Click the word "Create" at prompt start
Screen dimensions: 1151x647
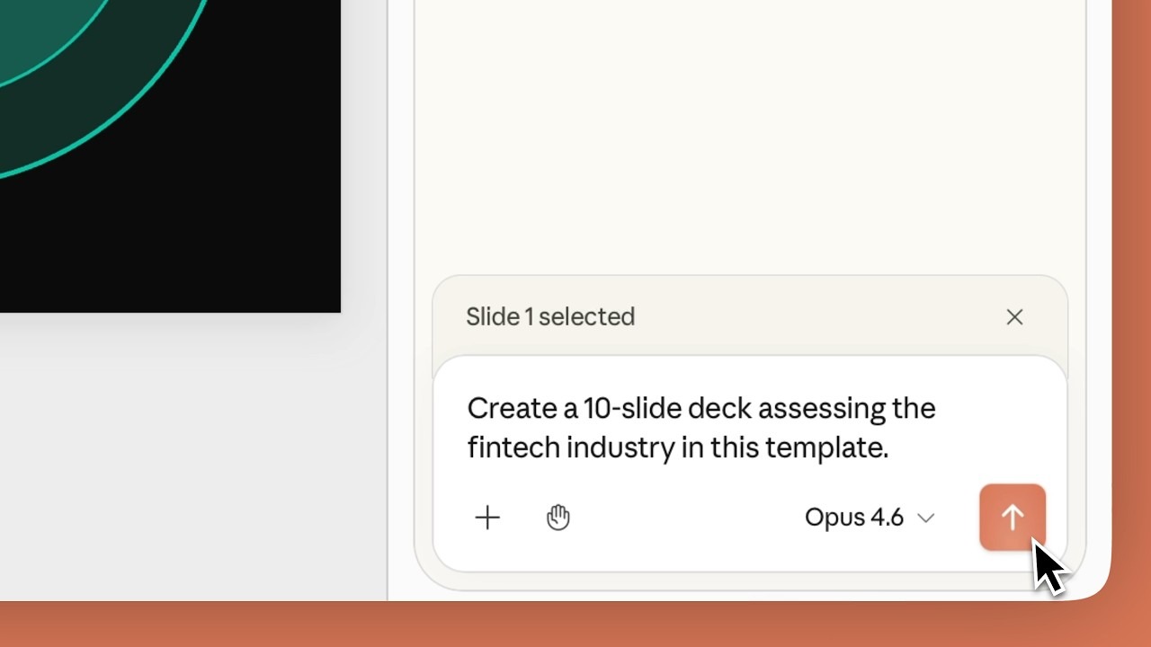pyautogui.click(x=511, y=409)
